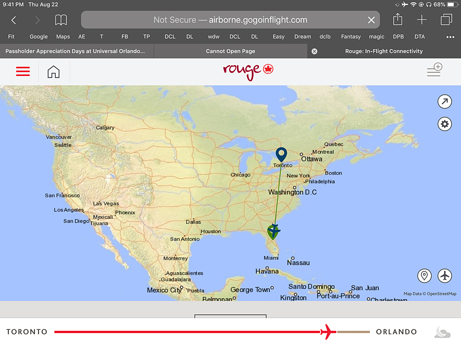Open the AE bookmark
The image size is (461, 345).
[x=82, y=37]
